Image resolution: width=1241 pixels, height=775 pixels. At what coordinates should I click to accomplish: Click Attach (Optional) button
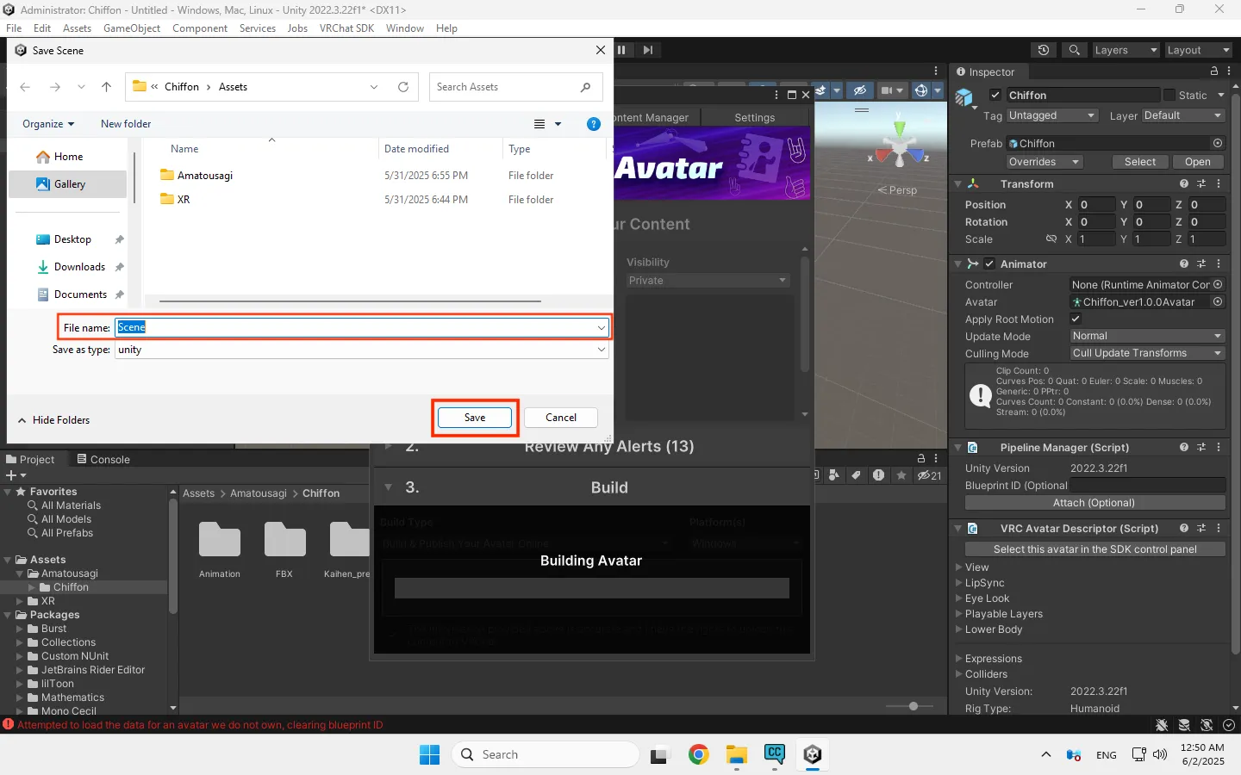tap(1094, 503)
